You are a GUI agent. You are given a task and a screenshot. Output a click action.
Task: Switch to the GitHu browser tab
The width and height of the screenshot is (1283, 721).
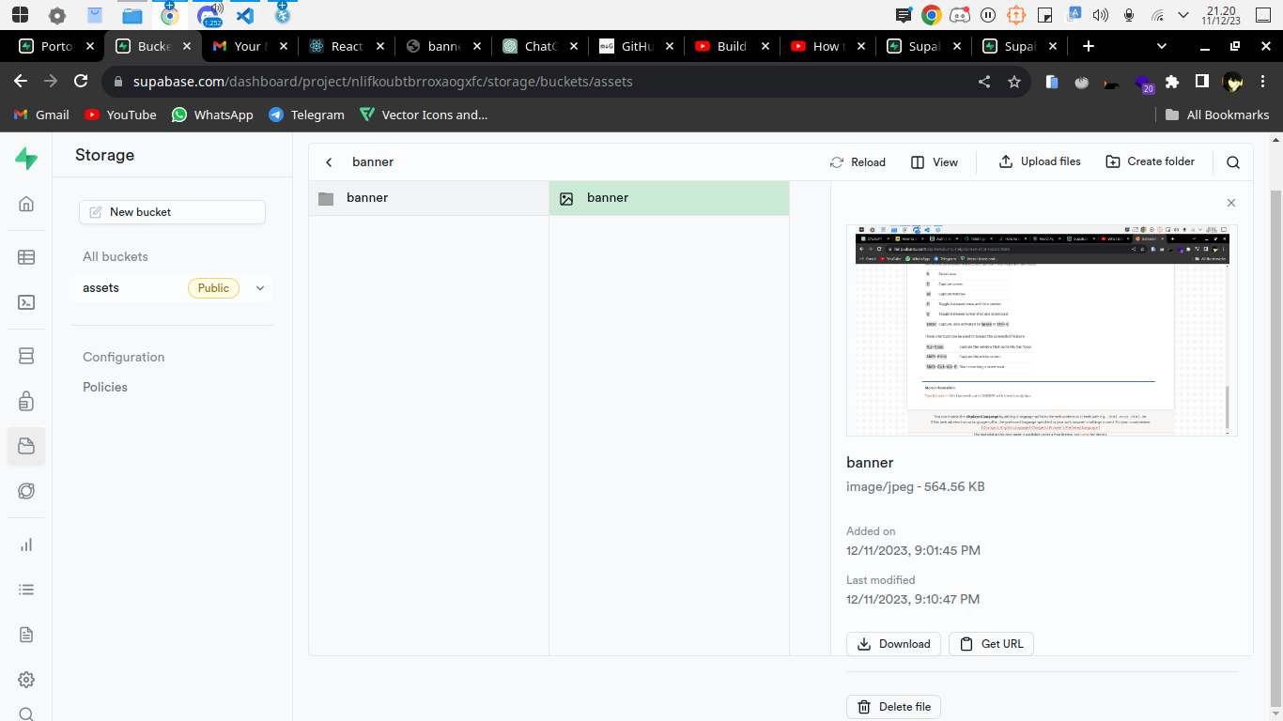point(634,46)
